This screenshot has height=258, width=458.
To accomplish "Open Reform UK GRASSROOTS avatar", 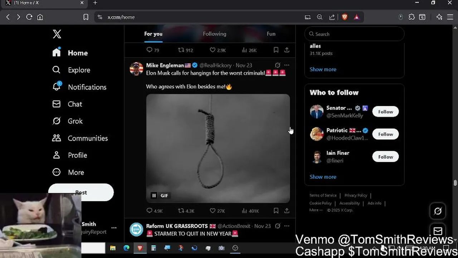I will (x=136, y=229).
